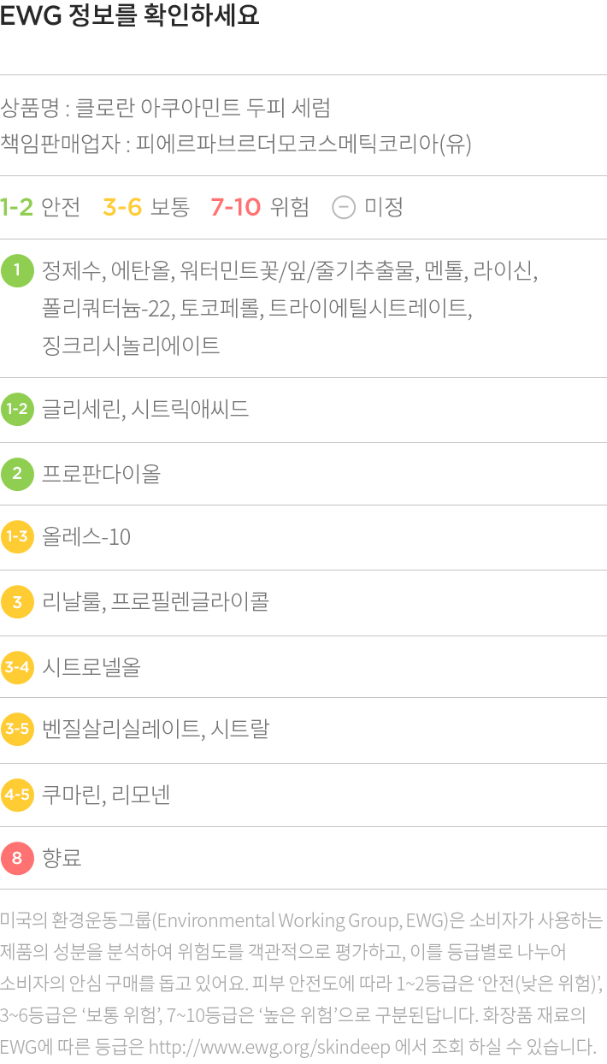Click the 올레스-10 ingredient text
This screenshot has height=1064, width=607.
click(x=86, y=537)
